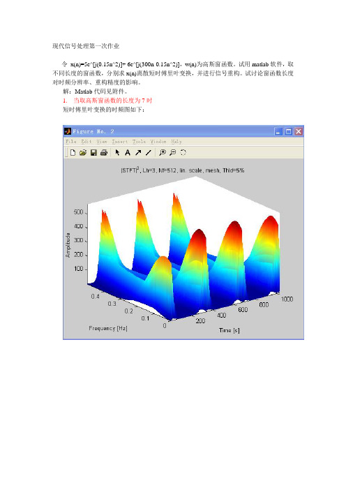The image size is (346, 490).
Task: Activate the Zoom In magnifier tool
Action: tap(163, 152)
